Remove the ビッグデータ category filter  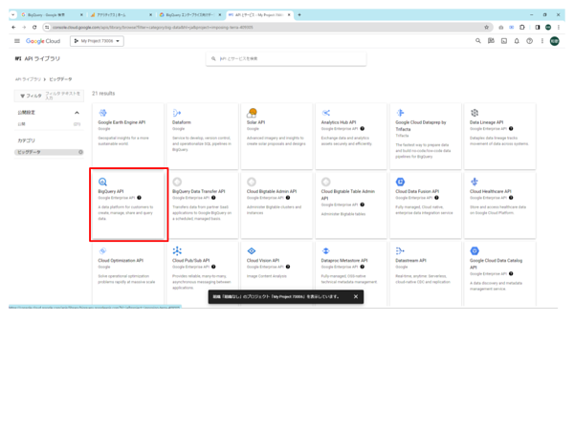tap(80, 152)
